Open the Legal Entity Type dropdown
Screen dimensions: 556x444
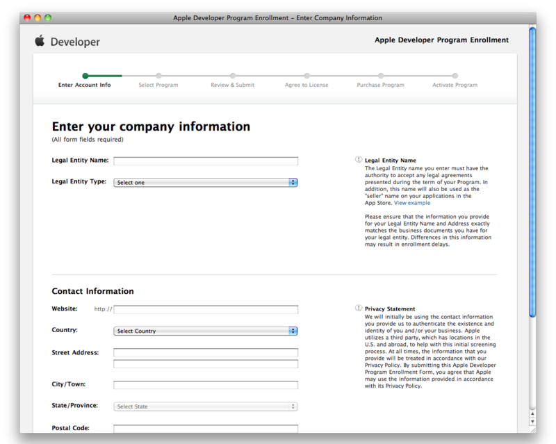206,182
